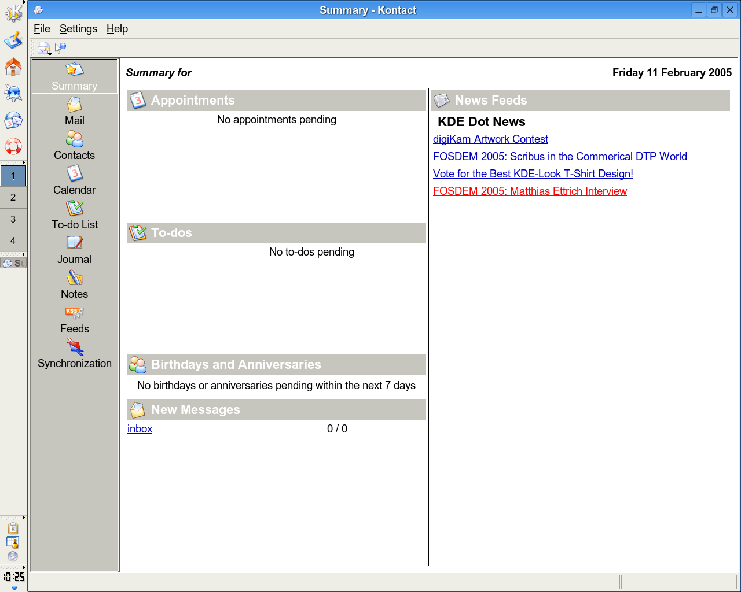Launch the Konqueror web browser panel icon
This screenshot has height=592, width=741.
point(13,93)
